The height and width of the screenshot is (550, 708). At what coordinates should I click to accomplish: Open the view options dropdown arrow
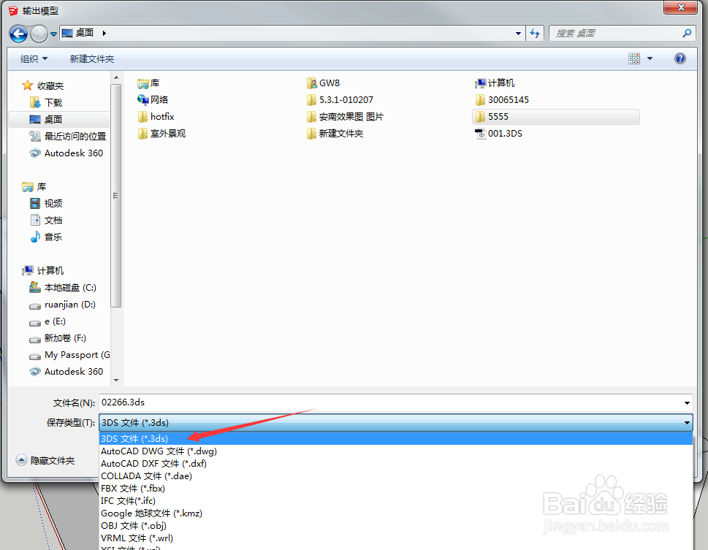650,58
